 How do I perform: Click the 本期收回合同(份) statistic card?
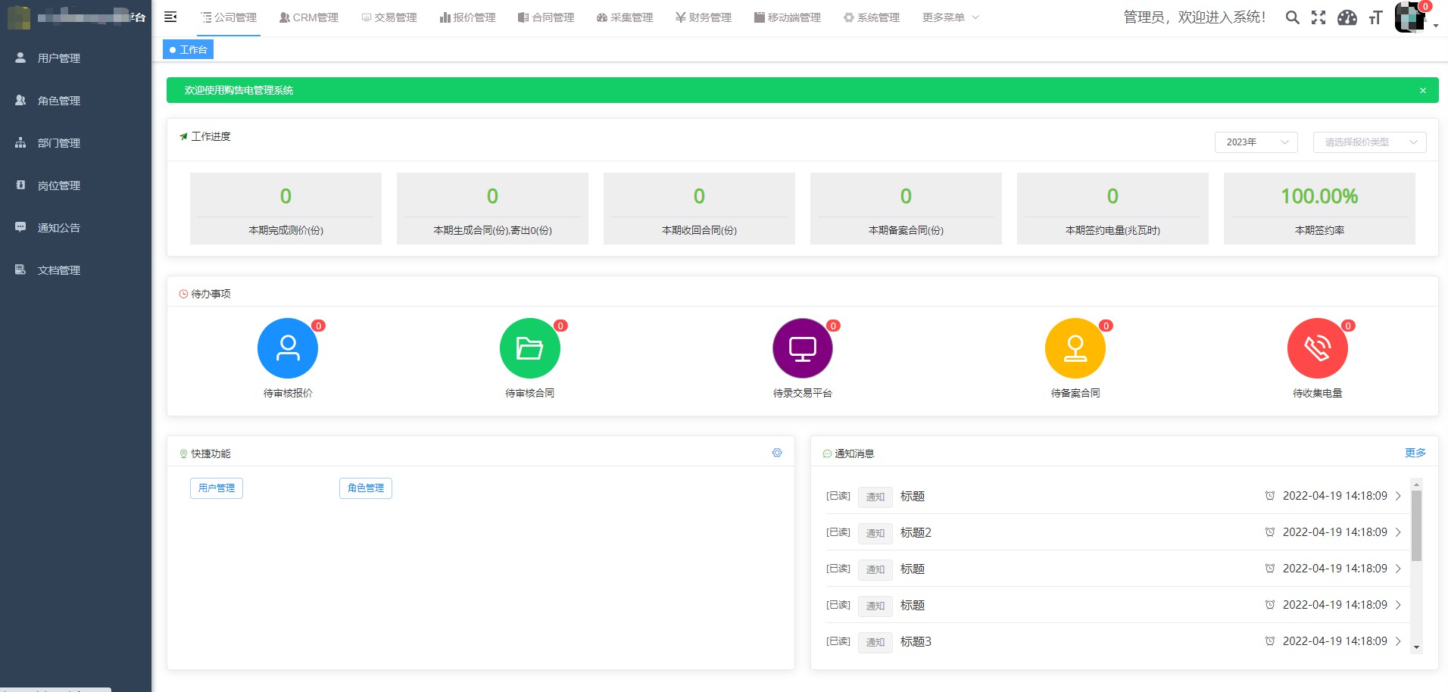pos(699,208)
